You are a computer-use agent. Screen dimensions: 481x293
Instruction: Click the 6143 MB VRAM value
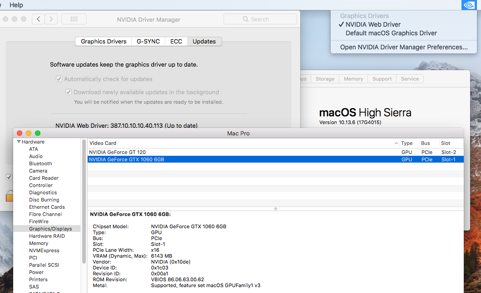(161, 256)
